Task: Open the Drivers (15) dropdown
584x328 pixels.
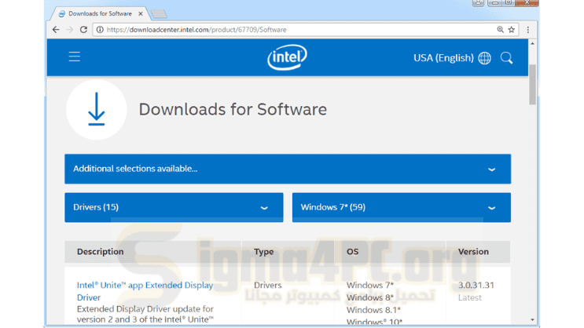Action: 174,207
